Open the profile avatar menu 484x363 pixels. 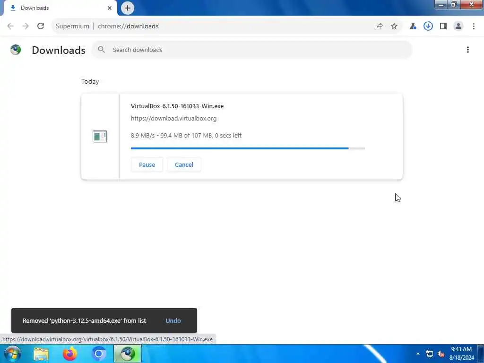(458, 26)
